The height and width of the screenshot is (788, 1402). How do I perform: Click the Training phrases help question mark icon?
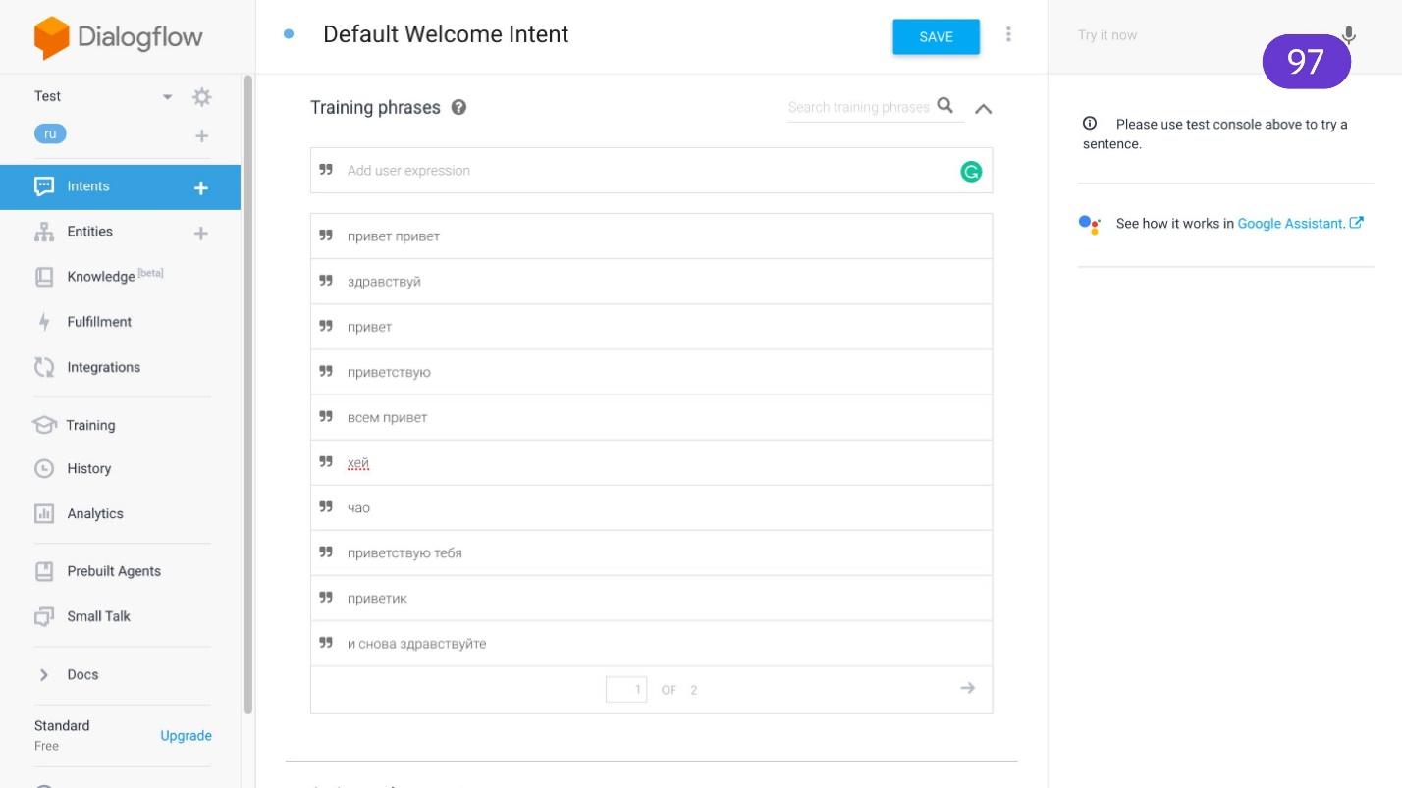(x=458, y=108)
